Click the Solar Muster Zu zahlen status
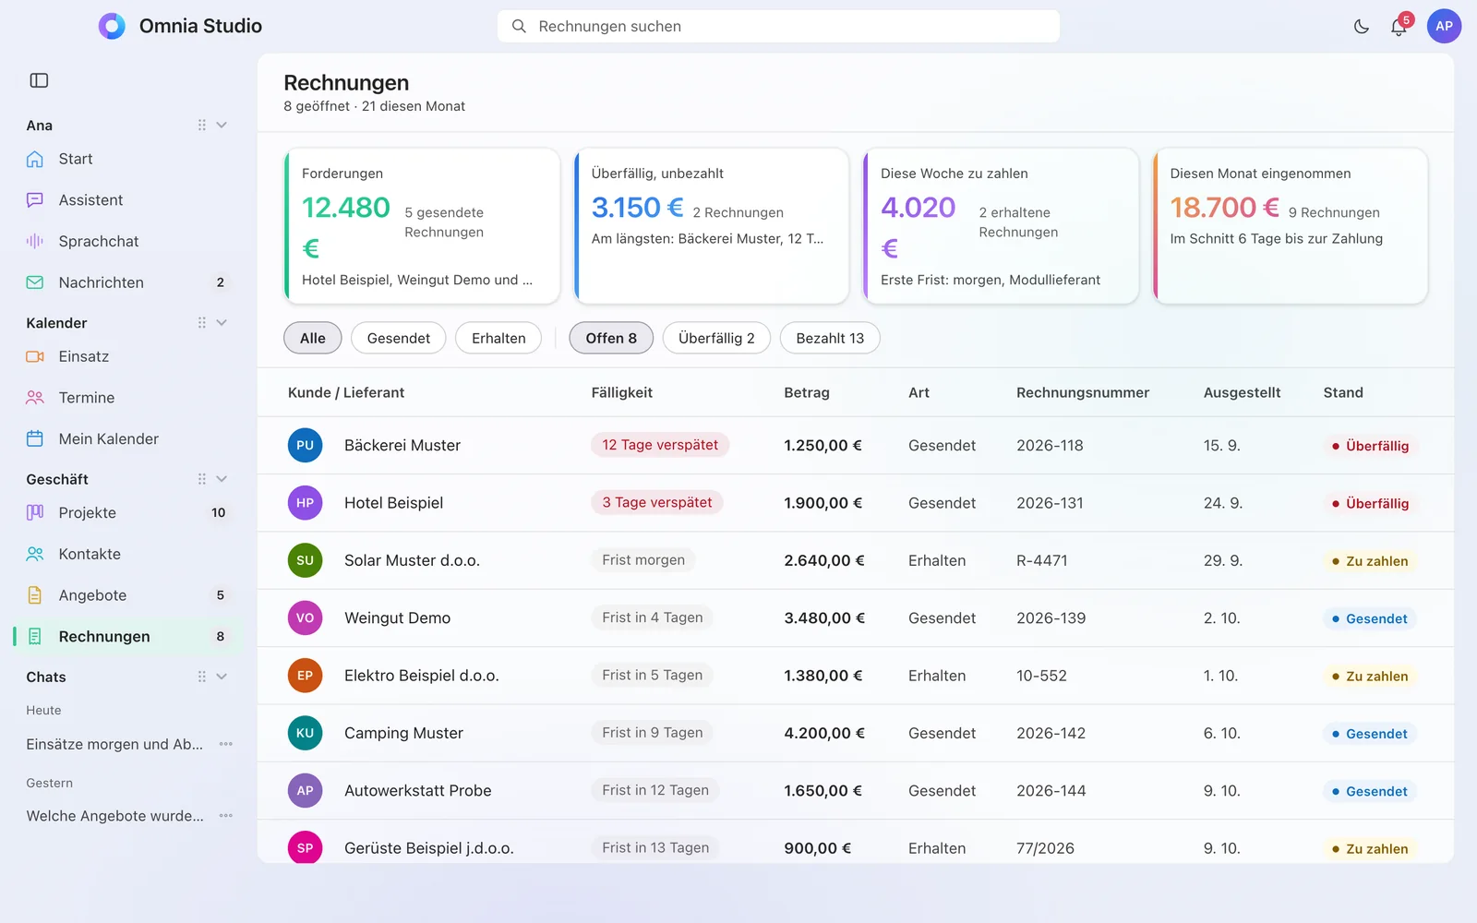The image size is (1477, 923). click(1370, 561)
